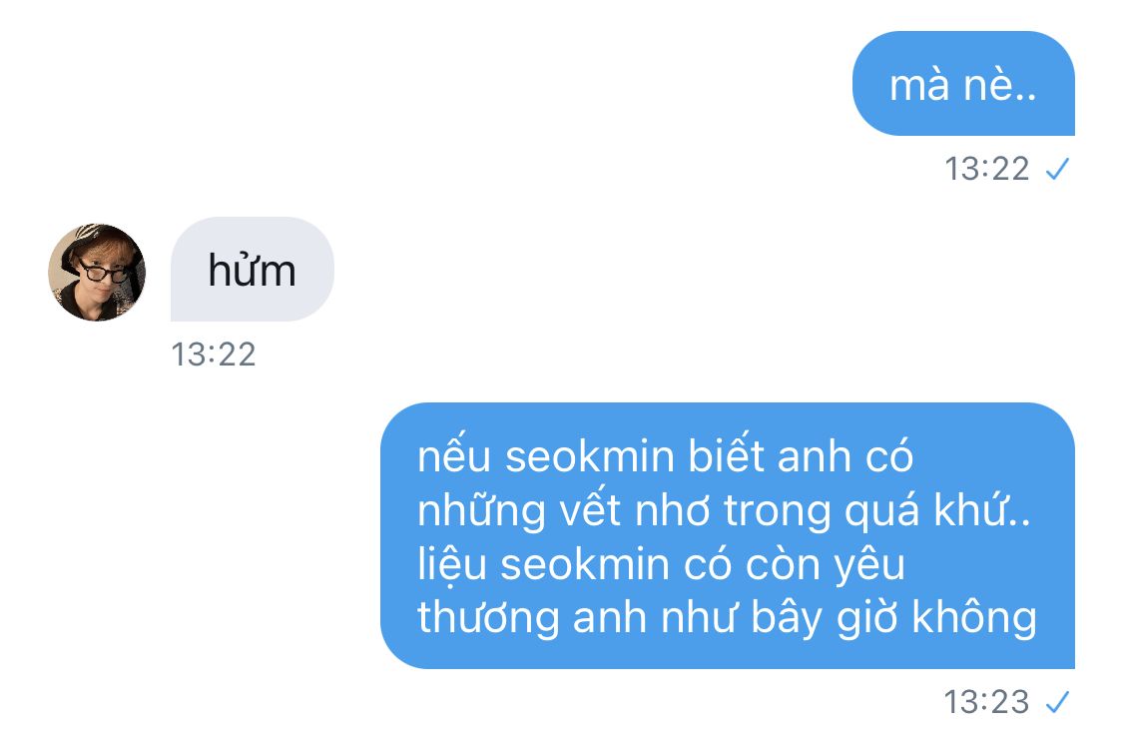
Task: Click the 13:23 timestamp at the bottom
Action: point(986,701)
